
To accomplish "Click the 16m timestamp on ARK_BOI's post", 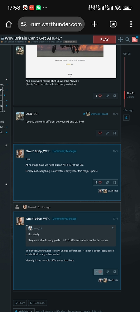I will click(115, 114).
